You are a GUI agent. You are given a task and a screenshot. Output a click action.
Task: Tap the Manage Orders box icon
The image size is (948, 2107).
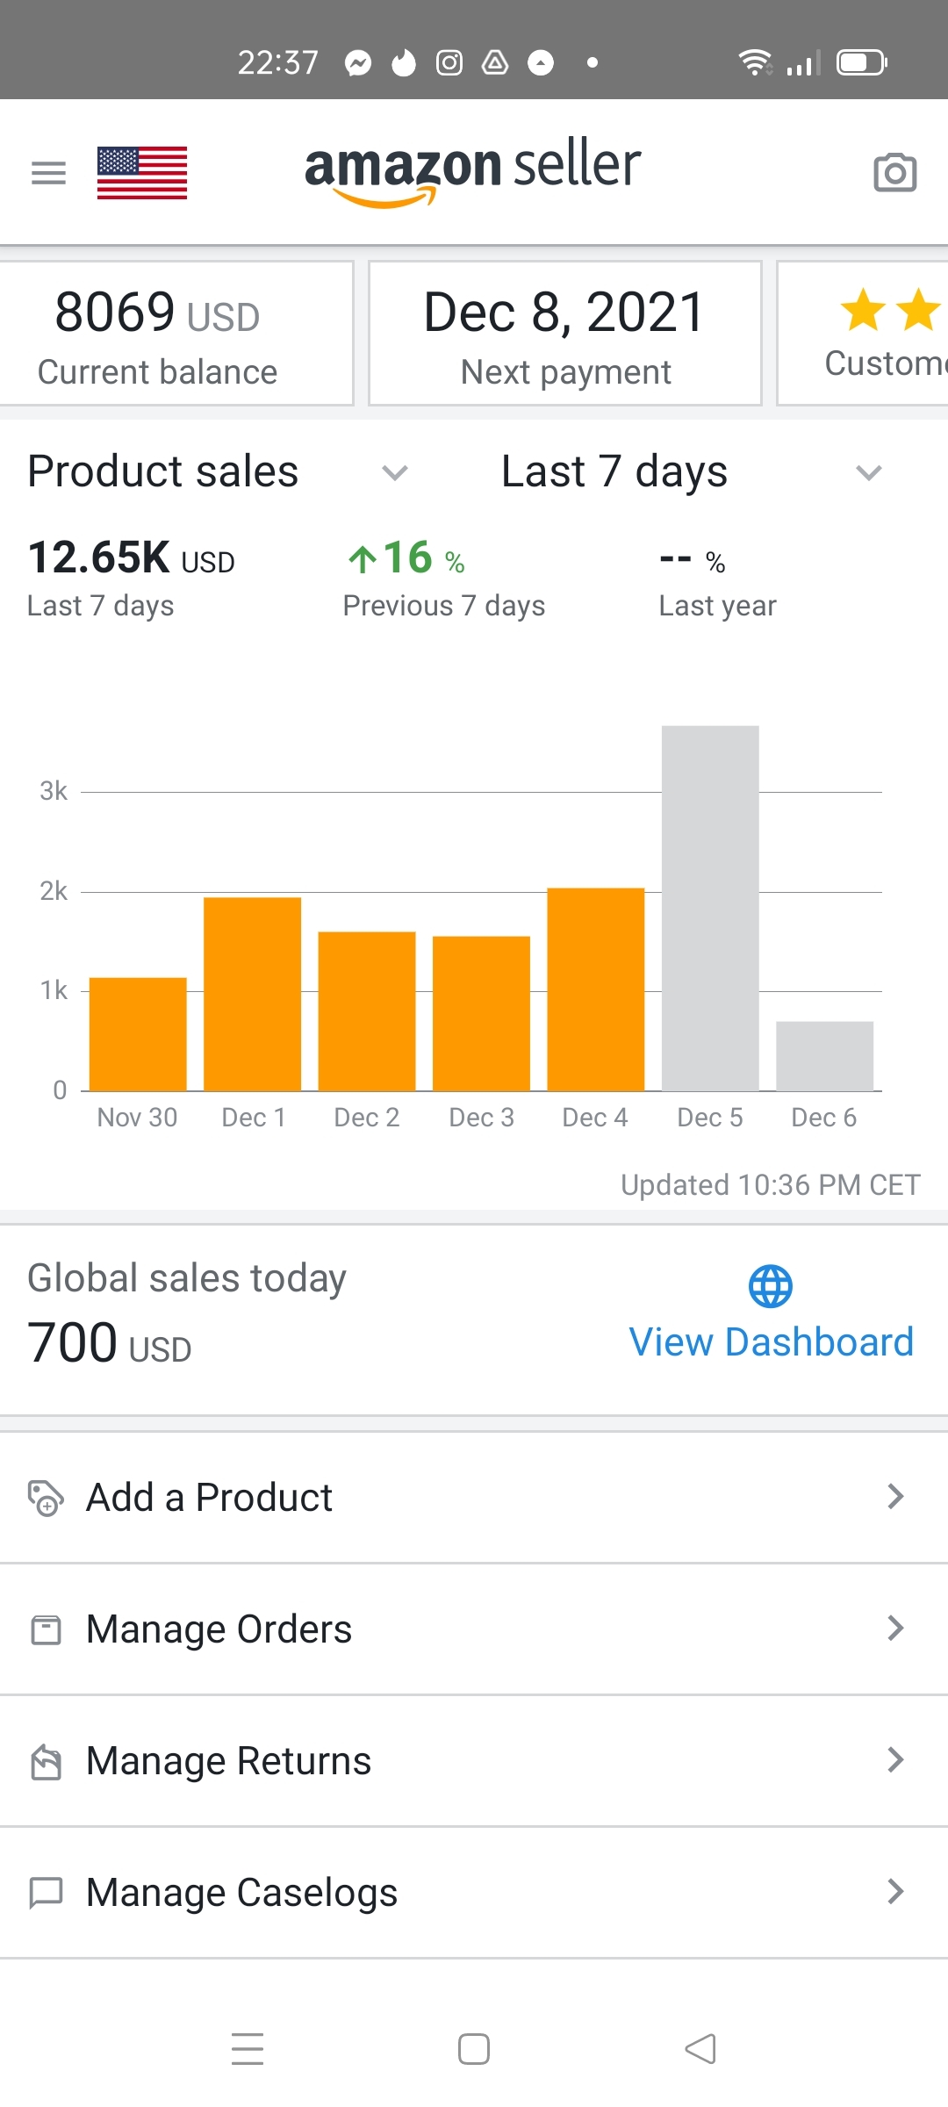[46, 1629]
